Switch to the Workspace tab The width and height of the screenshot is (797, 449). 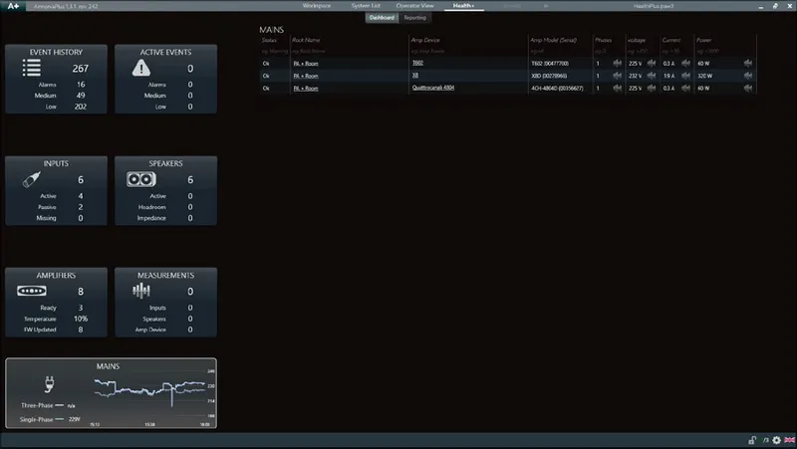pos(316,6)
